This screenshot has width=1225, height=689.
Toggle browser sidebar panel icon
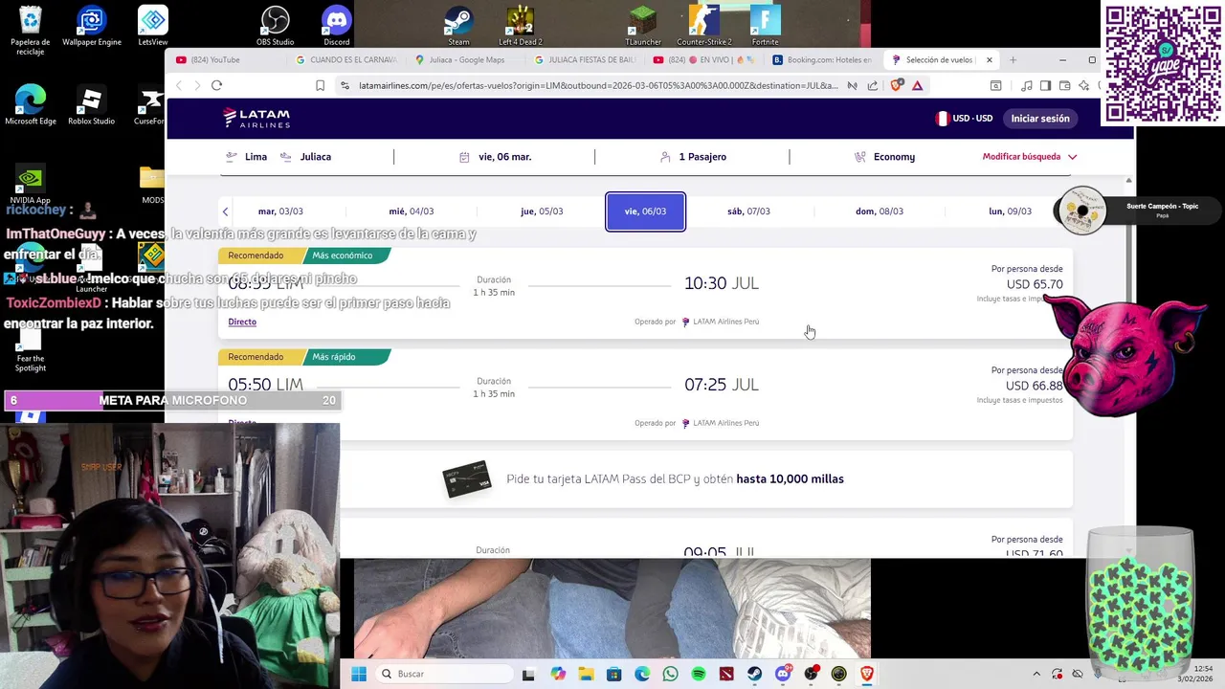[1045, 85]
